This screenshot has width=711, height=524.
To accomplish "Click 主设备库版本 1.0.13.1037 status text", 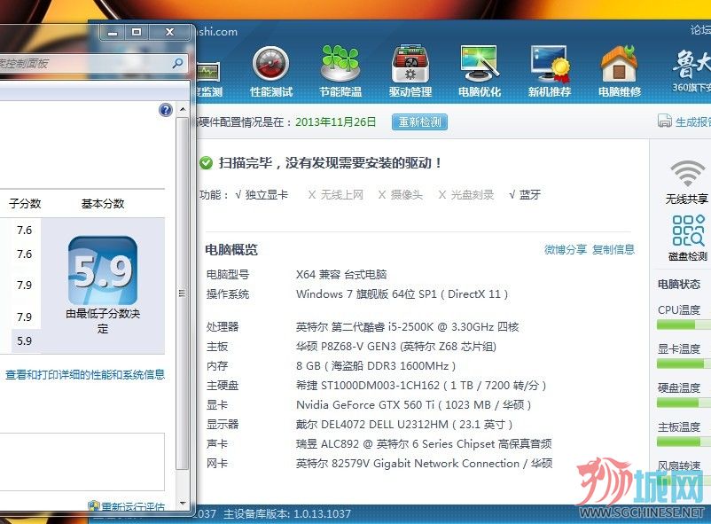I will (287, 514).
